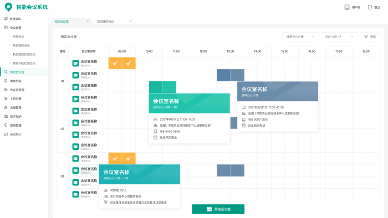The width and height of the screenshot is (388, 218).
Task: Deselect checked 09:00 slot for first floor-1 room
Action: 115,63
